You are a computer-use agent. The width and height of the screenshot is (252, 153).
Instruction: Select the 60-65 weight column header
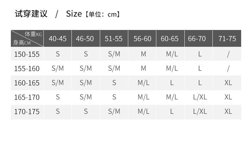(x=170, y=39)
